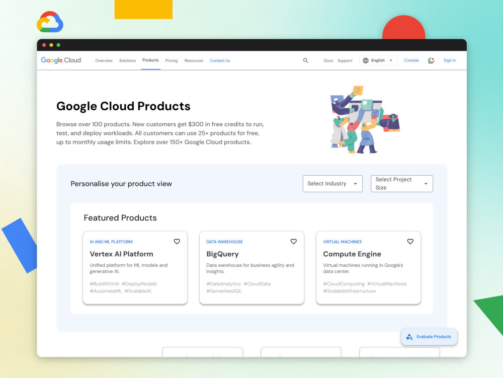
Task: Favorite the Vertex AI Platform card heart
Action: pos(177,241)
